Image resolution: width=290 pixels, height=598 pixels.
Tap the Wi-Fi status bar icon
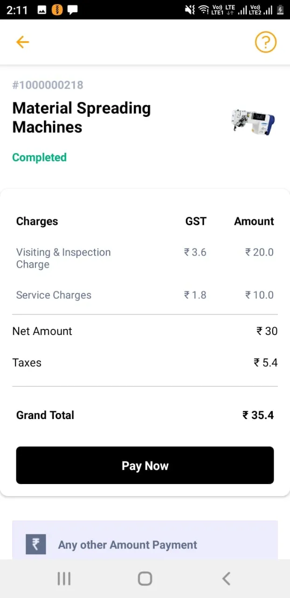[x=203, y=10]
